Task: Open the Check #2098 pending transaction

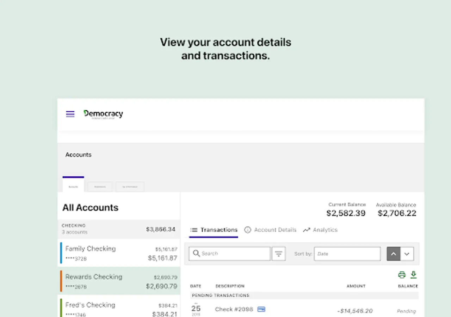Action: (234, 309)
